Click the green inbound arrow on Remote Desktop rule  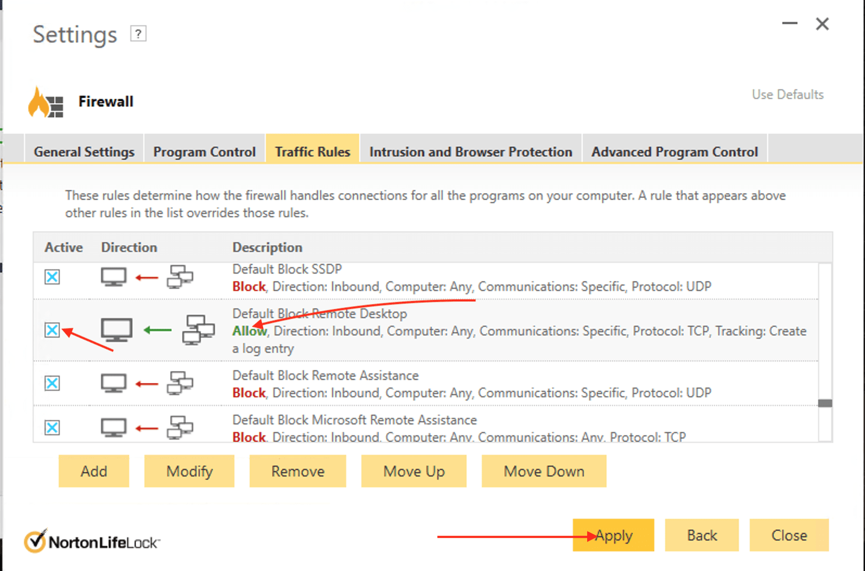pyautogui.click(x=157, y=330)
